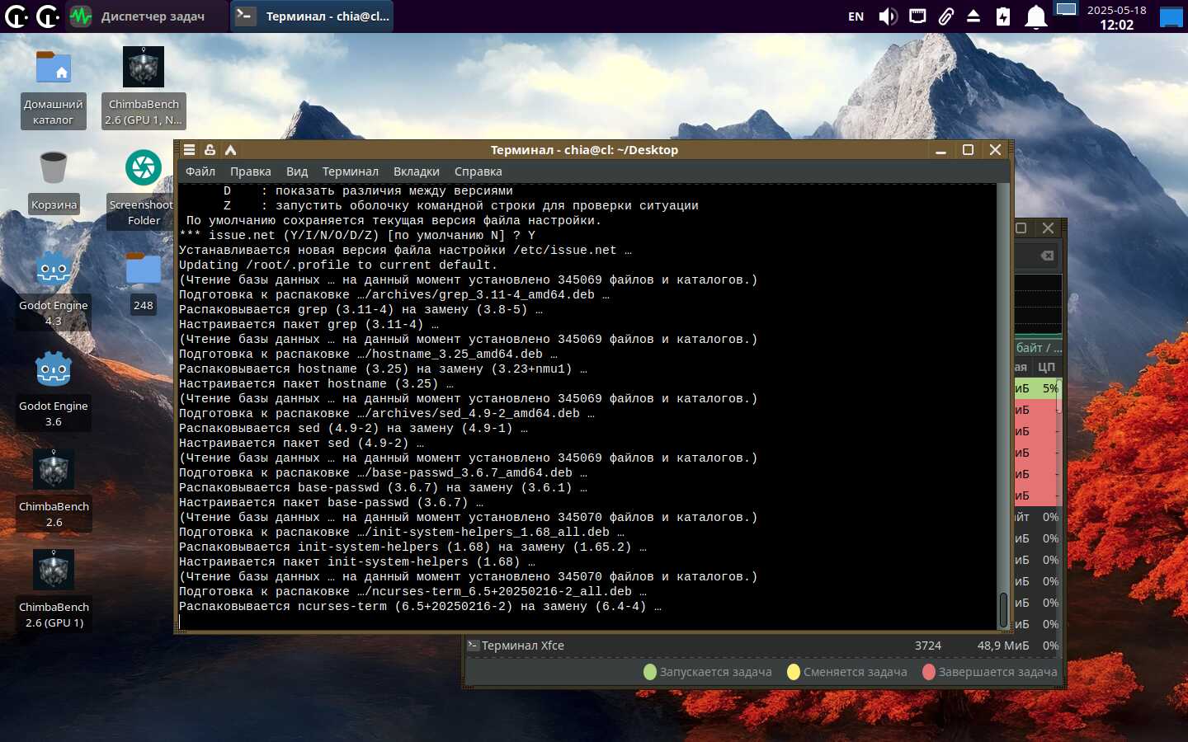The width and height of the screenshot is (1188, 742).
Task: Open the battery power manager icon
Action: [1003, 16]
